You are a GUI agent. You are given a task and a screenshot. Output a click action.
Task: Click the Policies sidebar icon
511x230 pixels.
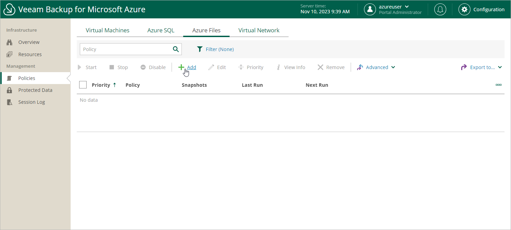tap(10, 78)
